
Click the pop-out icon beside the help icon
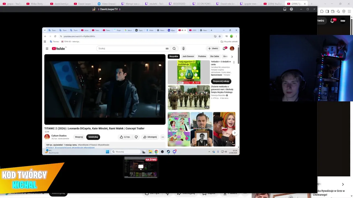click(x=285, y=9)
